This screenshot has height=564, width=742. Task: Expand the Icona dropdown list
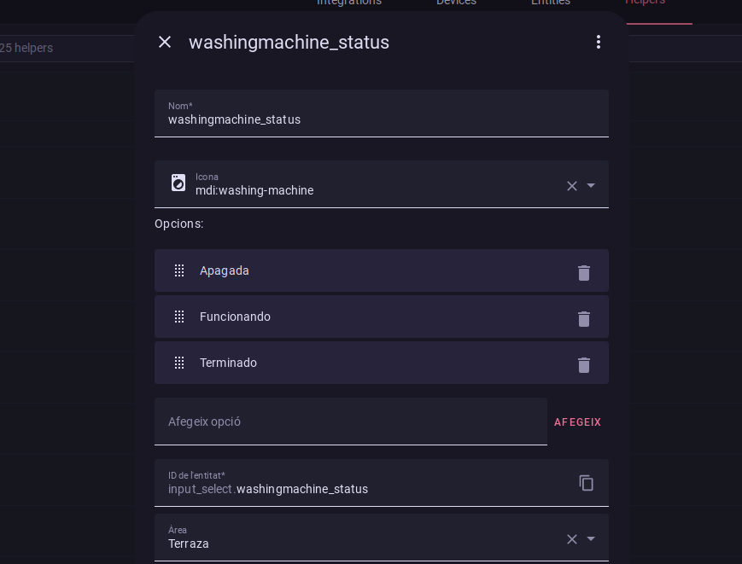(591, 186)
